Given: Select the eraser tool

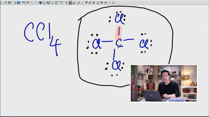Looking at the screenshot, I should click(78, 3).
